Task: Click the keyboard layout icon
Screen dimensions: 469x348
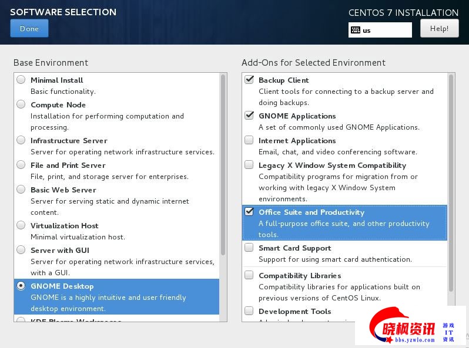Action: click(x=355, y=30)
